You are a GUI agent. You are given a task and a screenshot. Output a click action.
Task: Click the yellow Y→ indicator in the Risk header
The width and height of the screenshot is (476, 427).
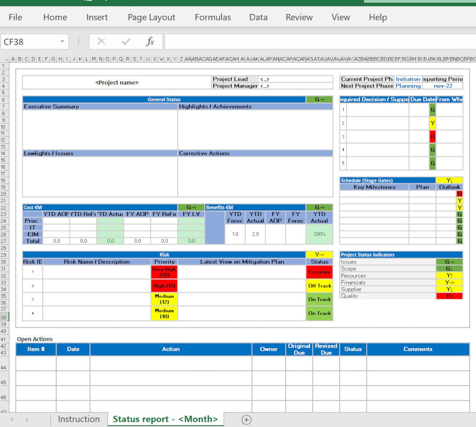319,255
